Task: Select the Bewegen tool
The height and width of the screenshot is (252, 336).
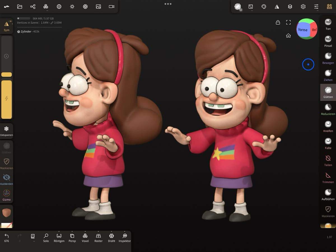Action: (x=328, y=58)
